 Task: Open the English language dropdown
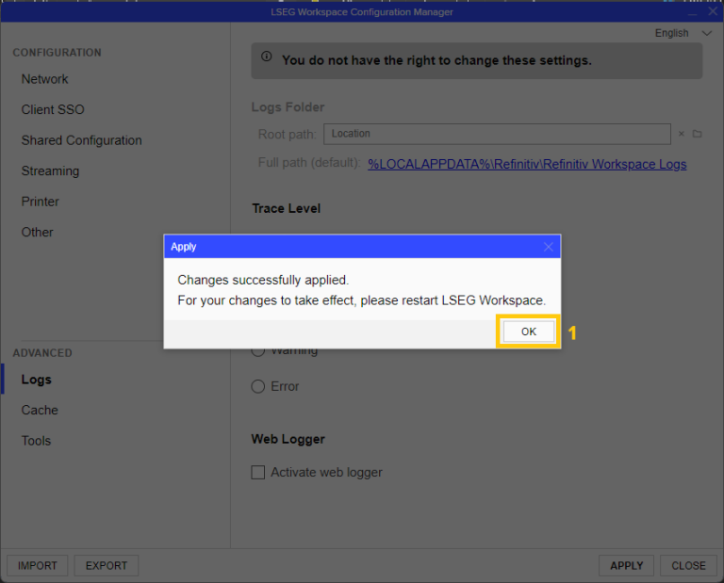click(683, 33)
